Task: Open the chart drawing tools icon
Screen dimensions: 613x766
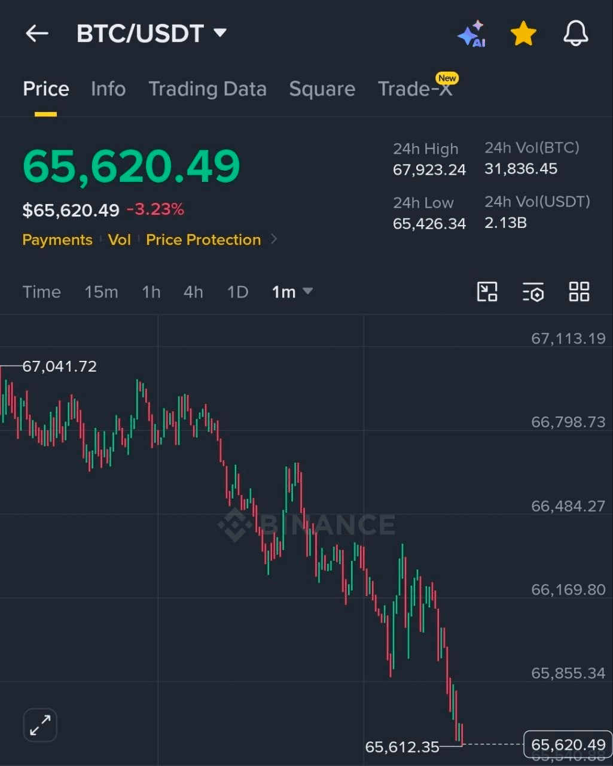Action: [x=487, y=292]
